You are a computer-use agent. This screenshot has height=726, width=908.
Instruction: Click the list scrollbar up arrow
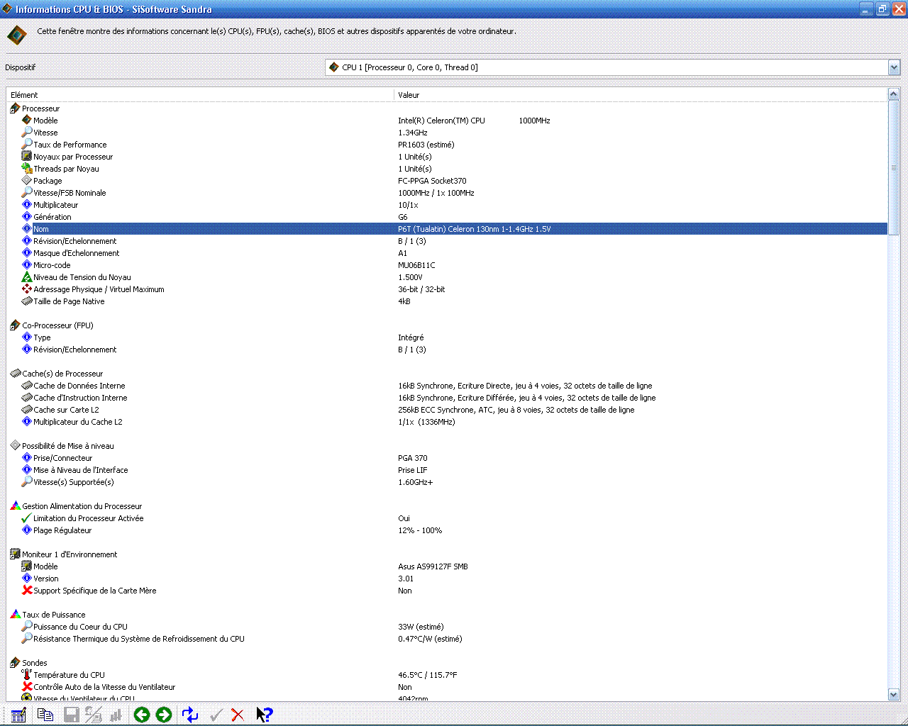(894, 94)
